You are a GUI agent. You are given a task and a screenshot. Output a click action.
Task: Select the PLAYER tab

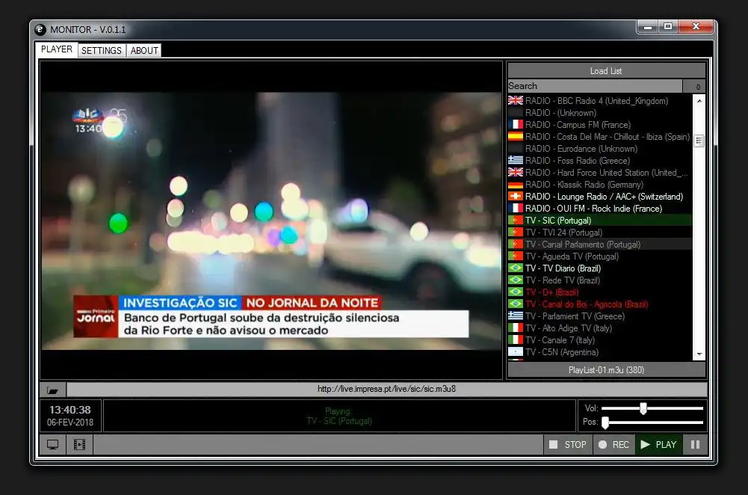pyautogui.click(x=57, y=49)
